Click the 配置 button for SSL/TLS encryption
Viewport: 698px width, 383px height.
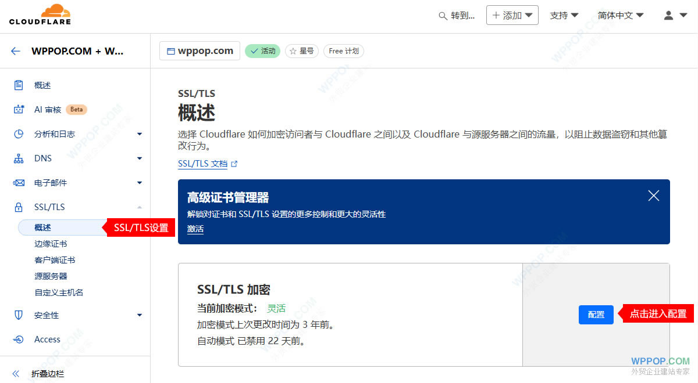click(596, 314)
